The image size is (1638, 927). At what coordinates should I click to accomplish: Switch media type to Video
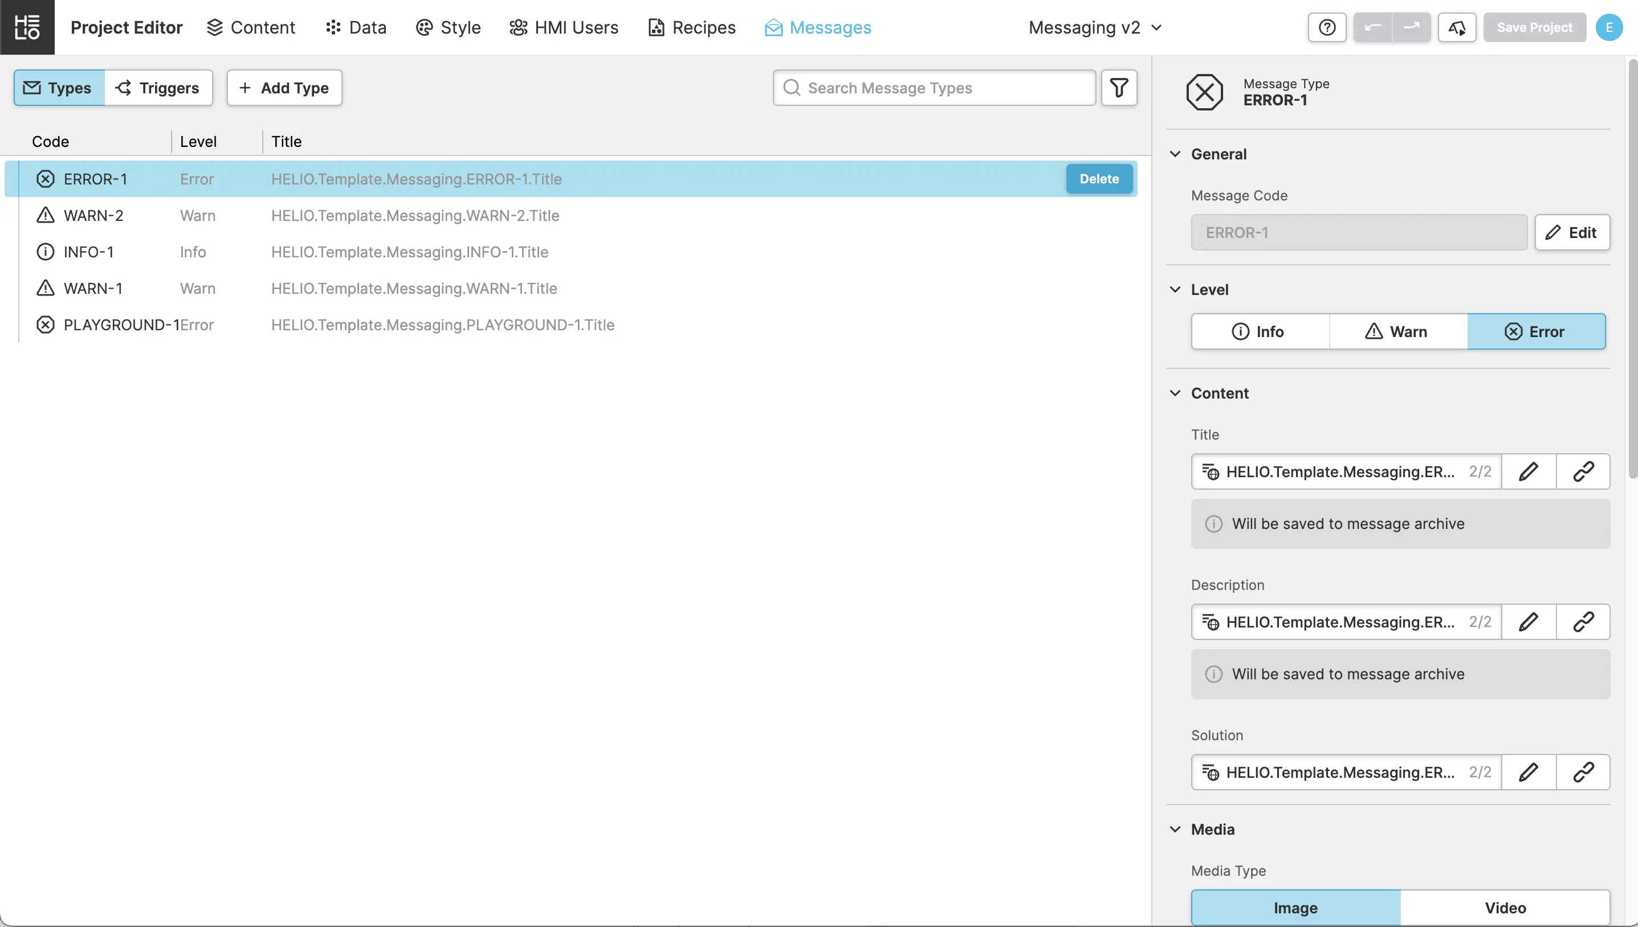pyautogui.click(x=1505, y=907)
